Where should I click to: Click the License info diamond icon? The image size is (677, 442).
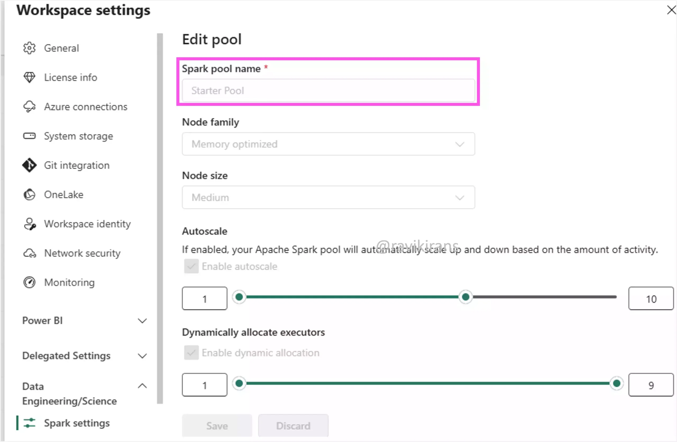pyautogui.click(x=29, y=77)
